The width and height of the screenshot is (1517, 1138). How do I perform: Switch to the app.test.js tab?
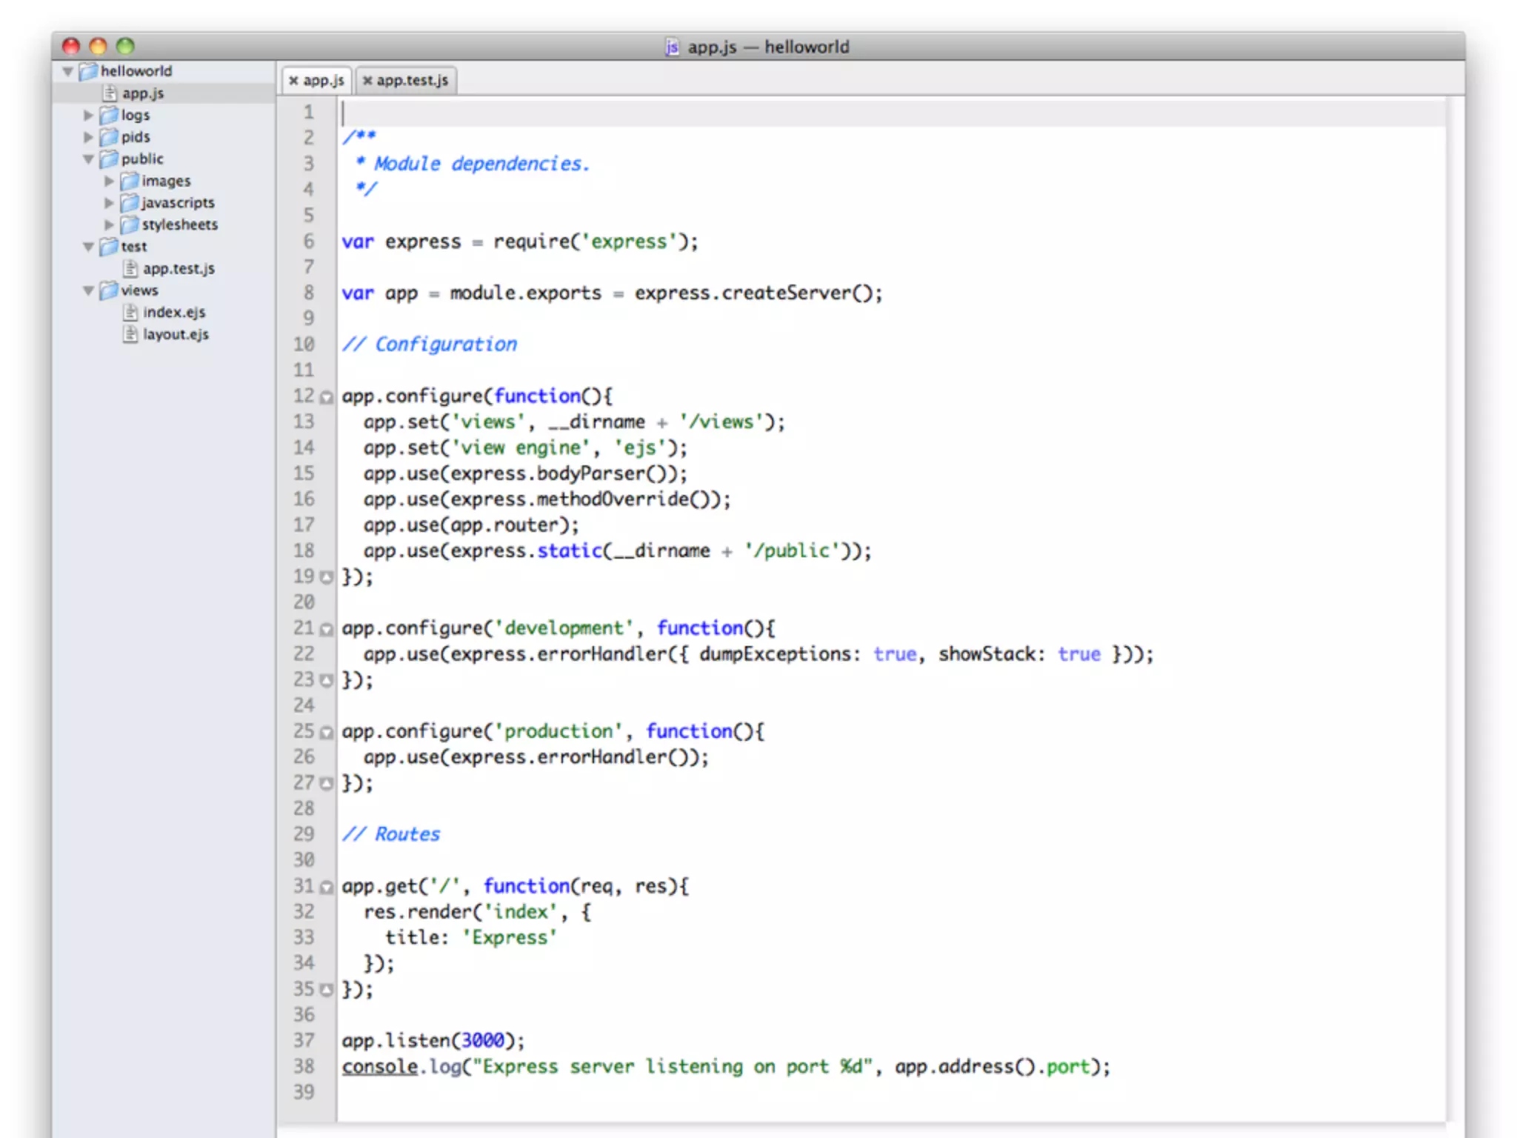tap(413, 81)
